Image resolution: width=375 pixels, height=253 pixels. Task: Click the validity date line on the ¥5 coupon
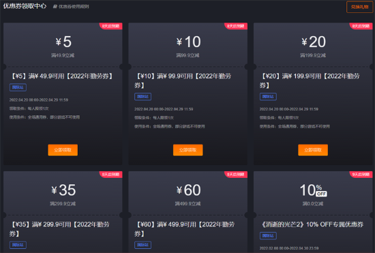click(x=39, y=100)
